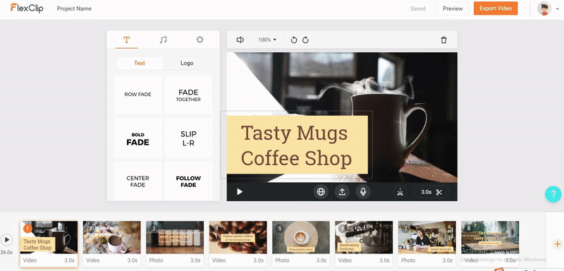Select the Text tab with T icon
Viewport: 564px width, 271px height.
[126, 40]
